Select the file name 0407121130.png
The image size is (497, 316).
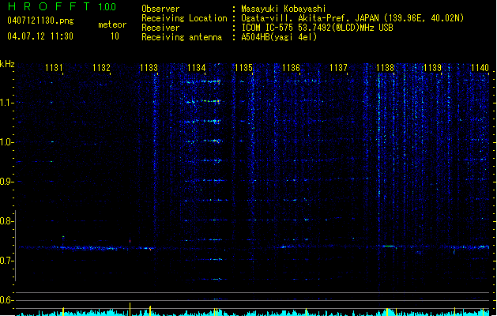point(40,21)
